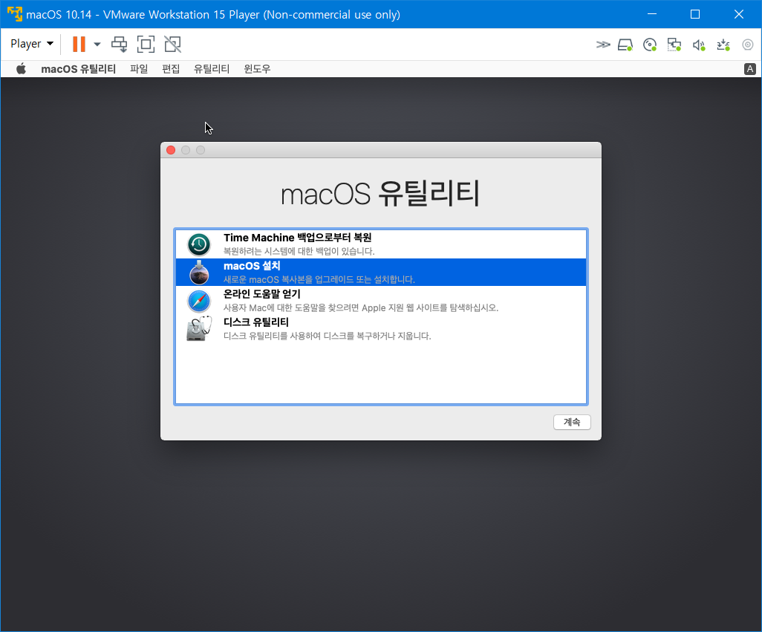Close the macOS 유틸리티 window

tap(171, 150)
